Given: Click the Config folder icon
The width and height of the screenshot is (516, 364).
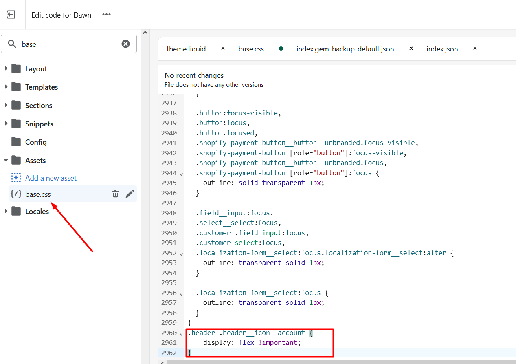Looking at the screenshot, I should tap(16, 142).
